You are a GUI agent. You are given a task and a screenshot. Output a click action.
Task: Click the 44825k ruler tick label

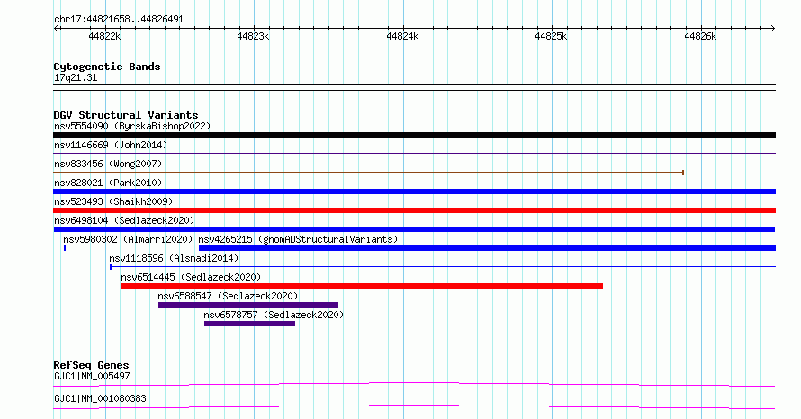(x=551, y=36)
